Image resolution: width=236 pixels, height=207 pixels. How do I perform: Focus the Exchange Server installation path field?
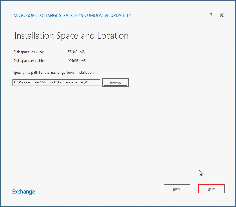tap(56, 82)
